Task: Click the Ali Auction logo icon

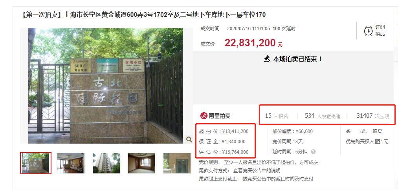Action: pyautogui.click(x=204, y=116)
